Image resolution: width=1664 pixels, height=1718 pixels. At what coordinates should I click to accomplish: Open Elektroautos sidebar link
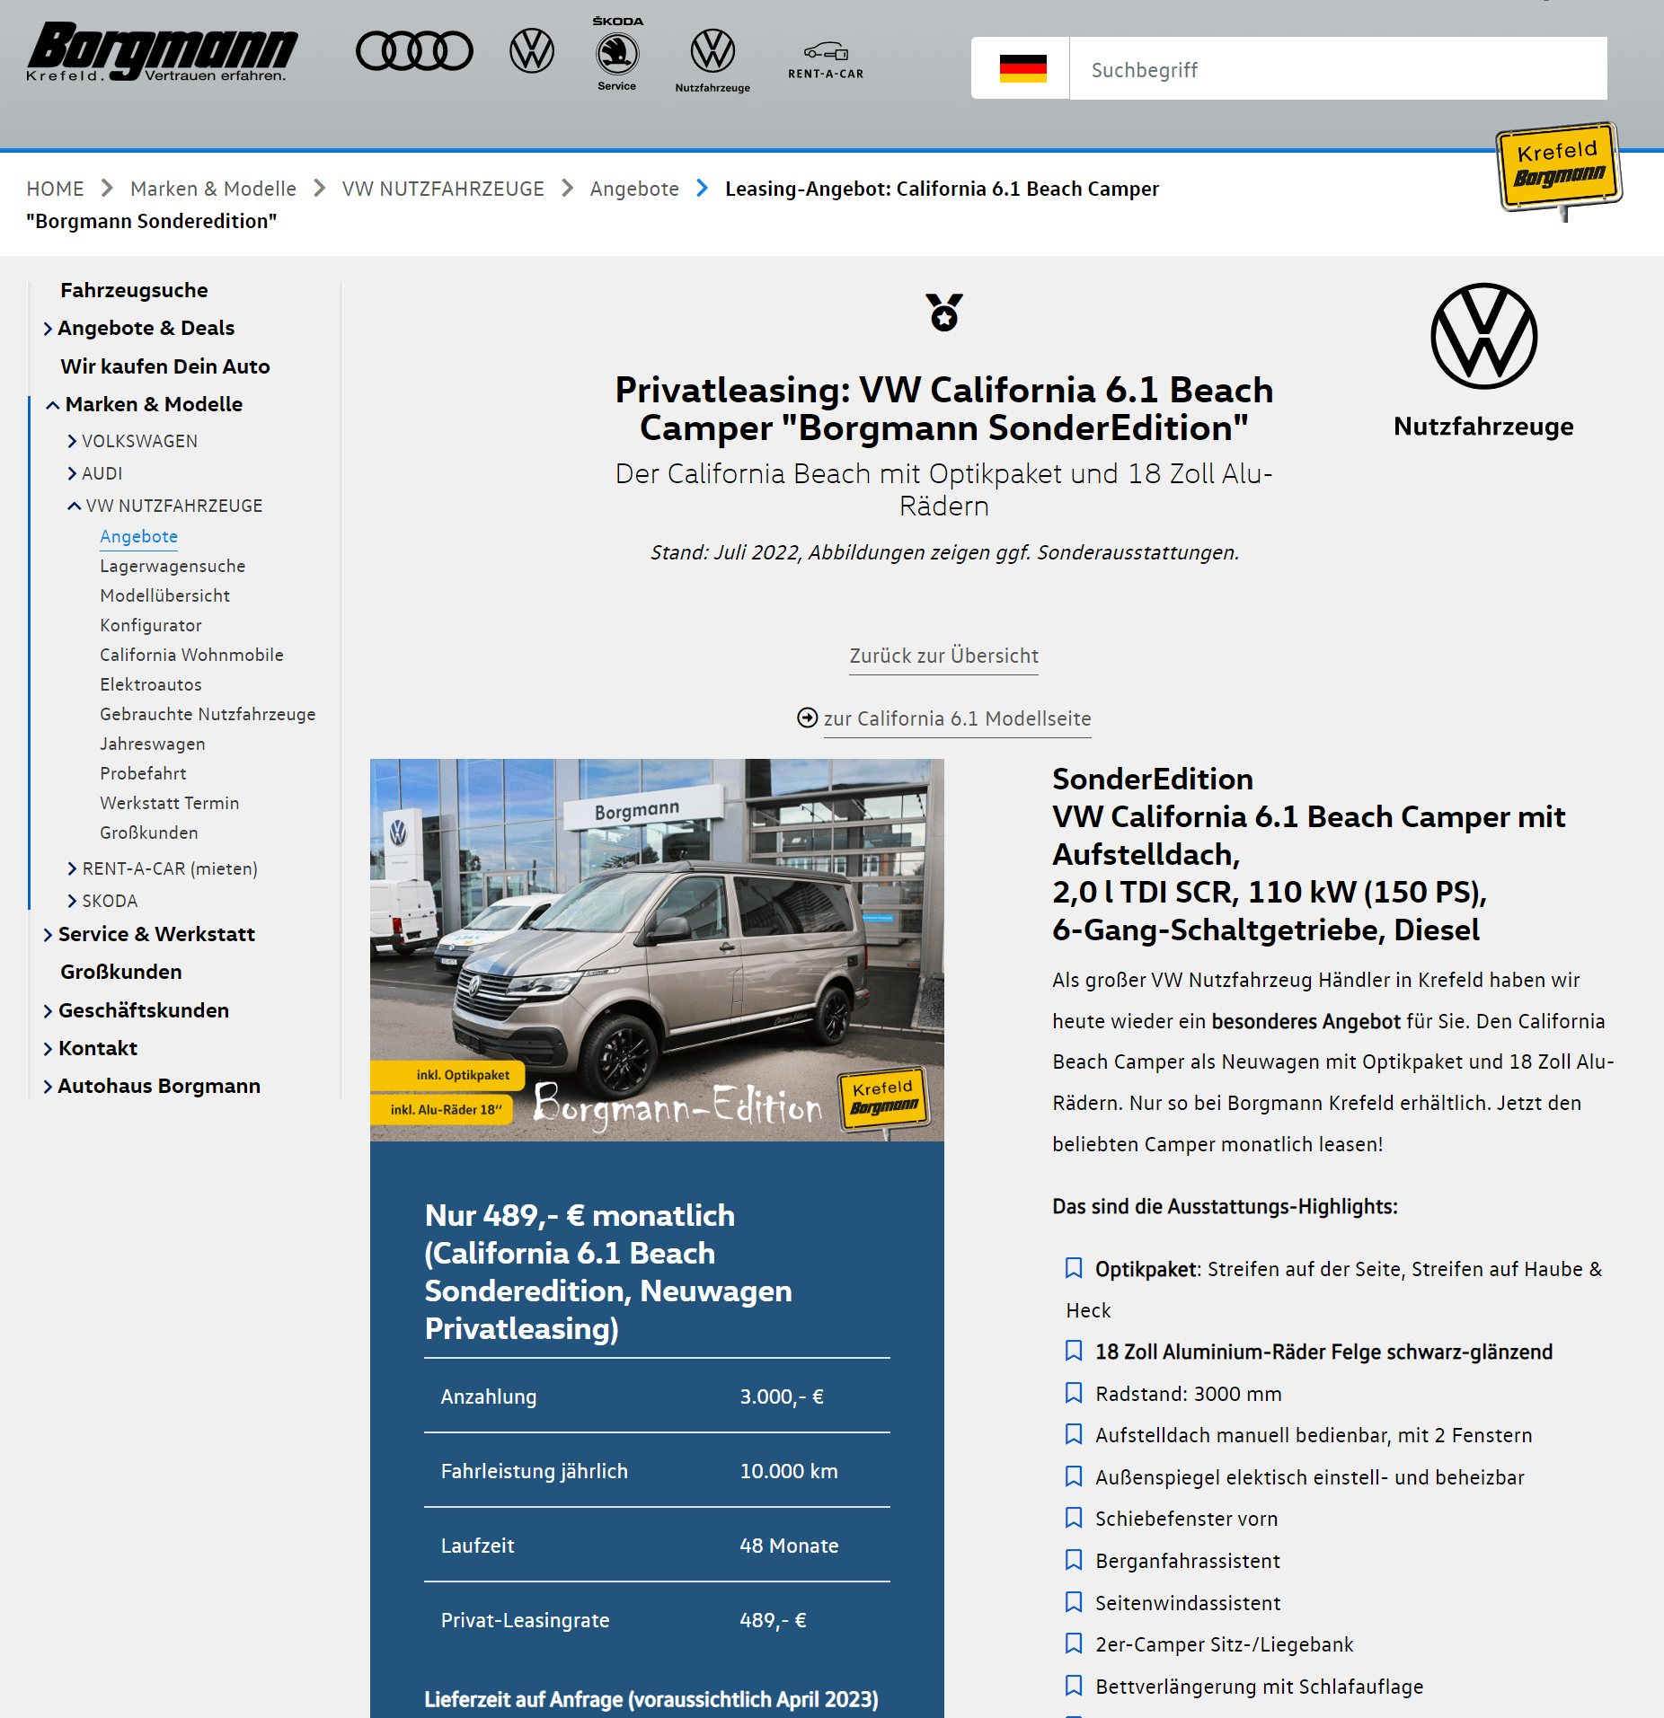(x=151, y=684)
